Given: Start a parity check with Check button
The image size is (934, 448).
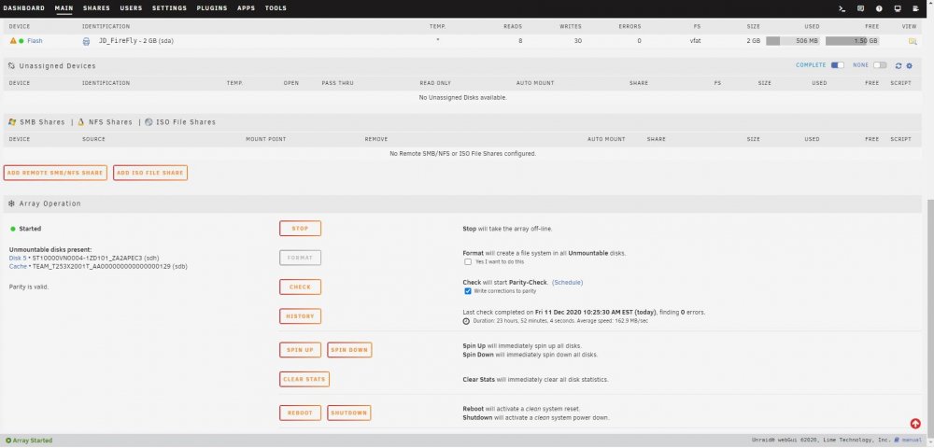Looking at the screenshot, I should [300, 287].
